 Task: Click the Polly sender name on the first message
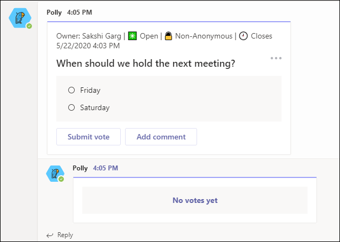[54, 11]
